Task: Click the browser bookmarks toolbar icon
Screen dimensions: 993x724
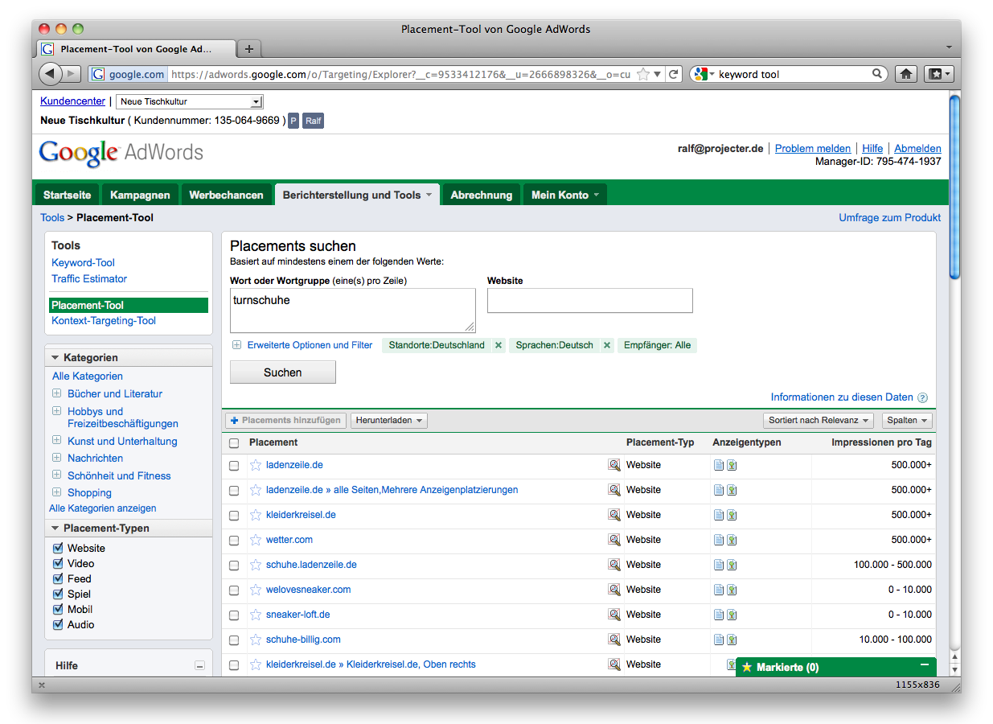Action: 938,74
